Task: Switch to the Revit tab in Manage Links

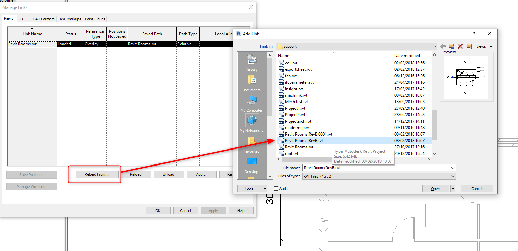Action: coord(9,19)
